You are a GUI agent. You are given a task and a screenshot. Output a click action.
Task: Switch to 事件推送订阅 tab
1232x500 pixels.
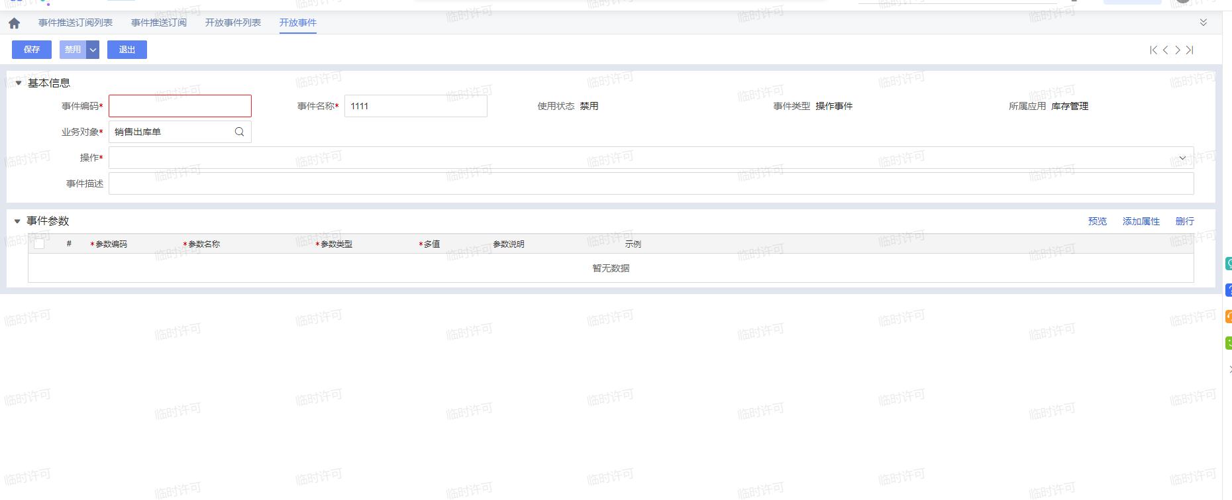click(x=159, y=23)
